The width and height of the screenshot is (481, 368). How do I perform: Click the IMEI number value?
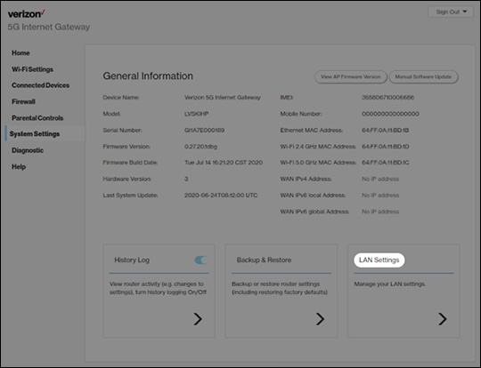point(387,98)
